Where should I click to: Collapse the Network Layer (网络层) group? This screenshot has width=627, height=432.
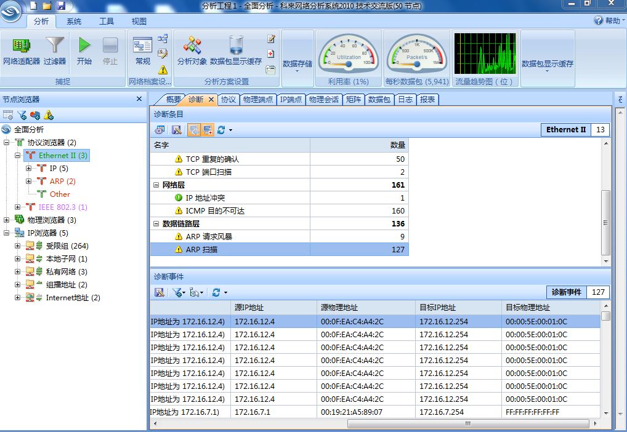tap(156, 185)
